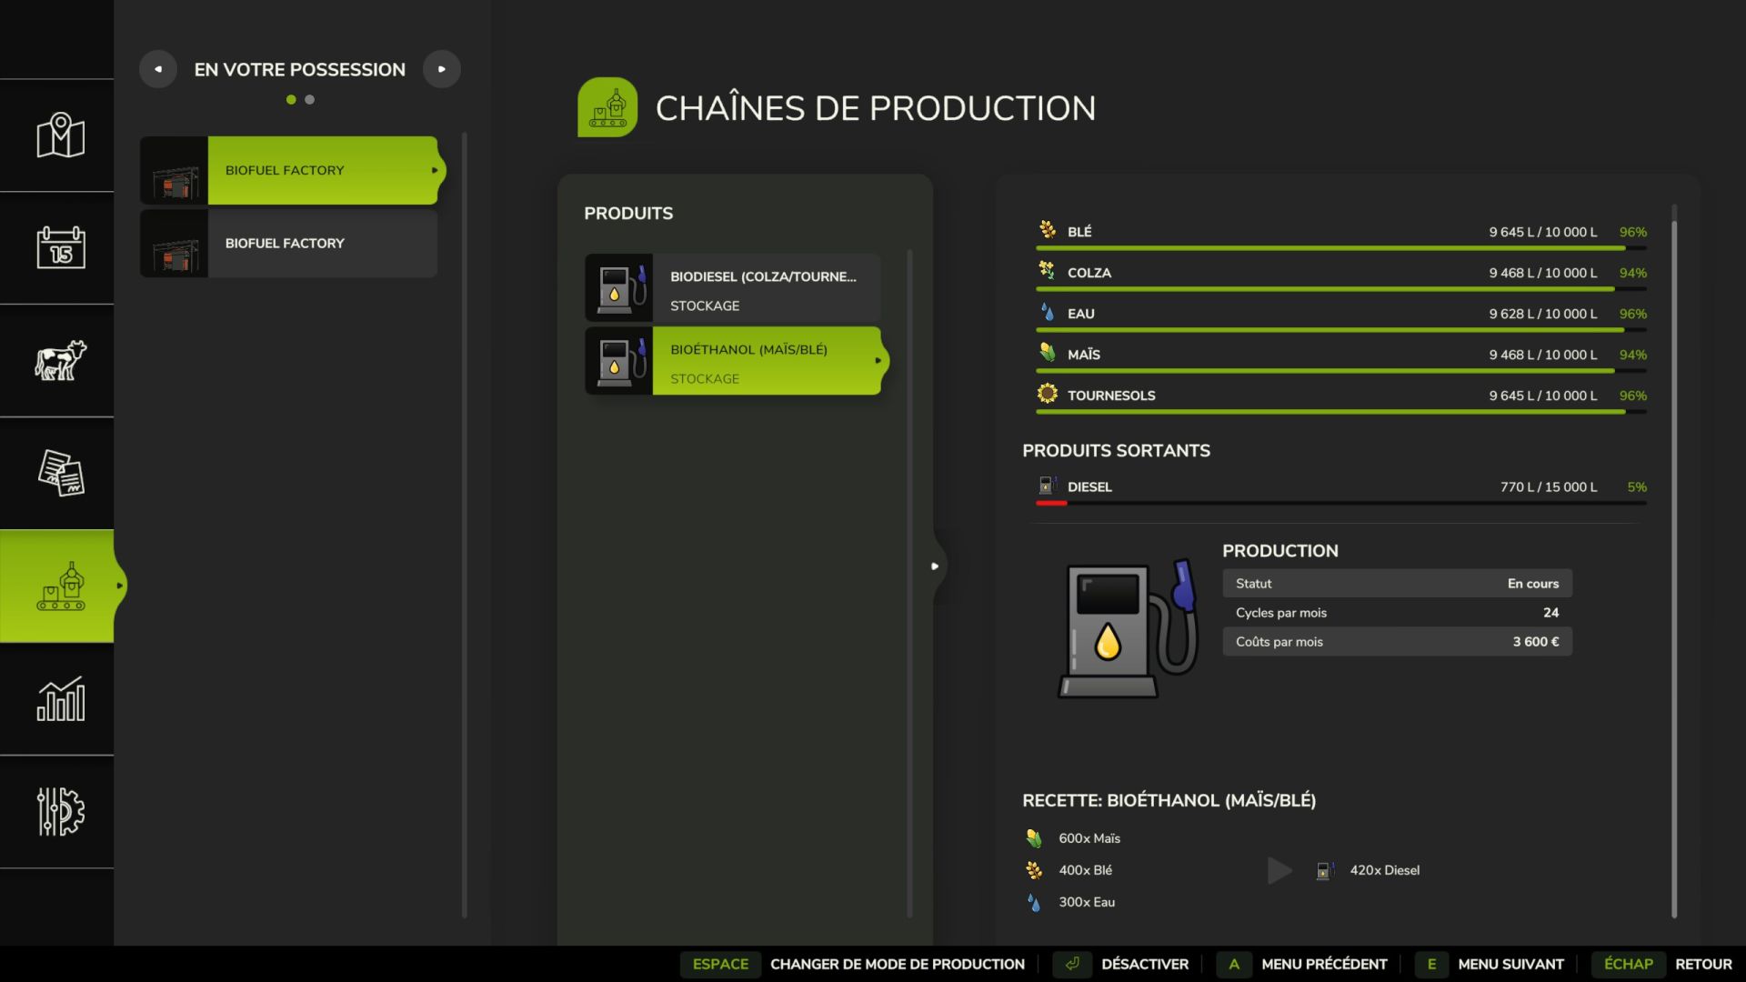Expand the side arrow of products panel
Image resolution: width=1746 pixels, height=982 pixels.
[935, 566]
